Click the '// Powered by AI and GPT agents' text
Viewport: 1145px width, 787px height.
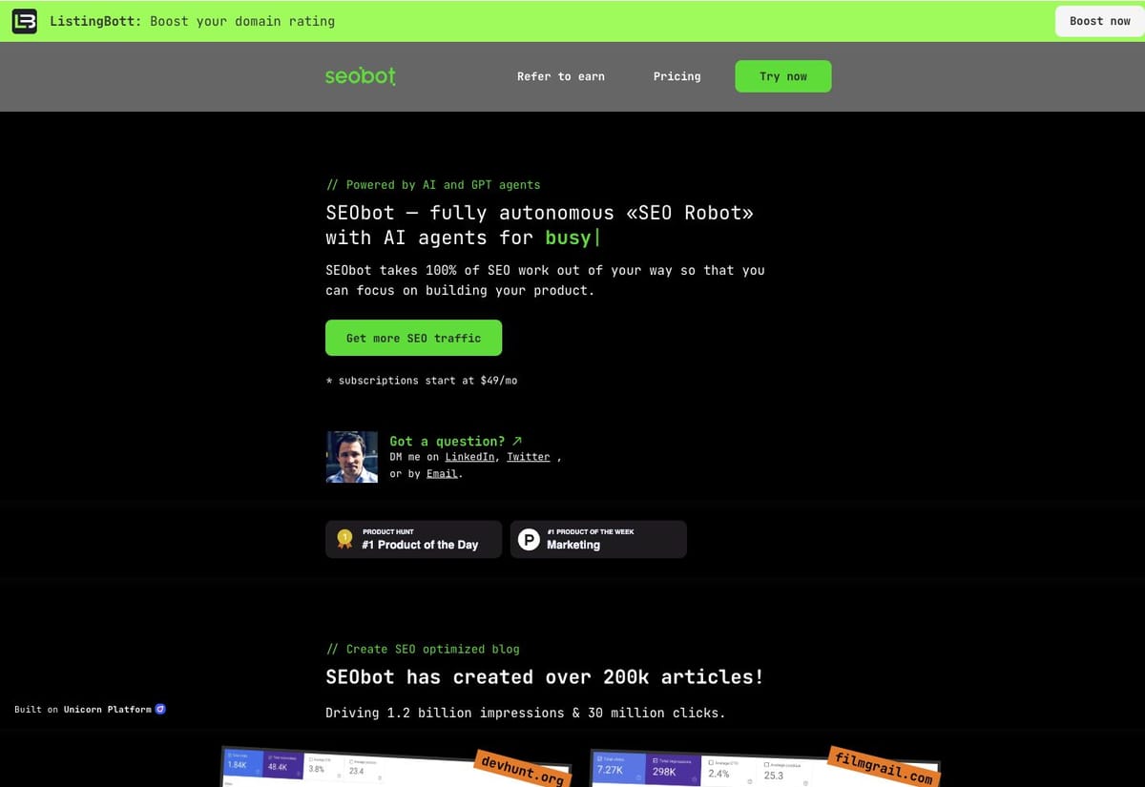coord(433,184)
